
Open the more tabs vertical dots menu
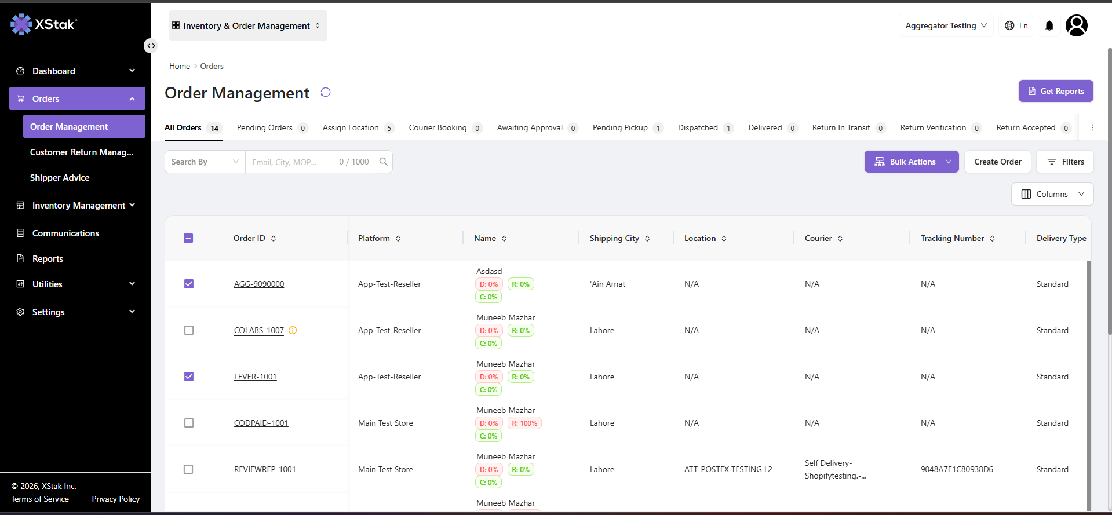pos(1092,128)
